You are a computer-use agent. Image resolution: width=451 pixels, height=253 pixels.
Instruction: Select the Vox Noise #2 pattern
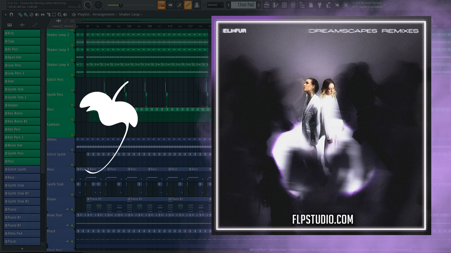tap(22, 121)
